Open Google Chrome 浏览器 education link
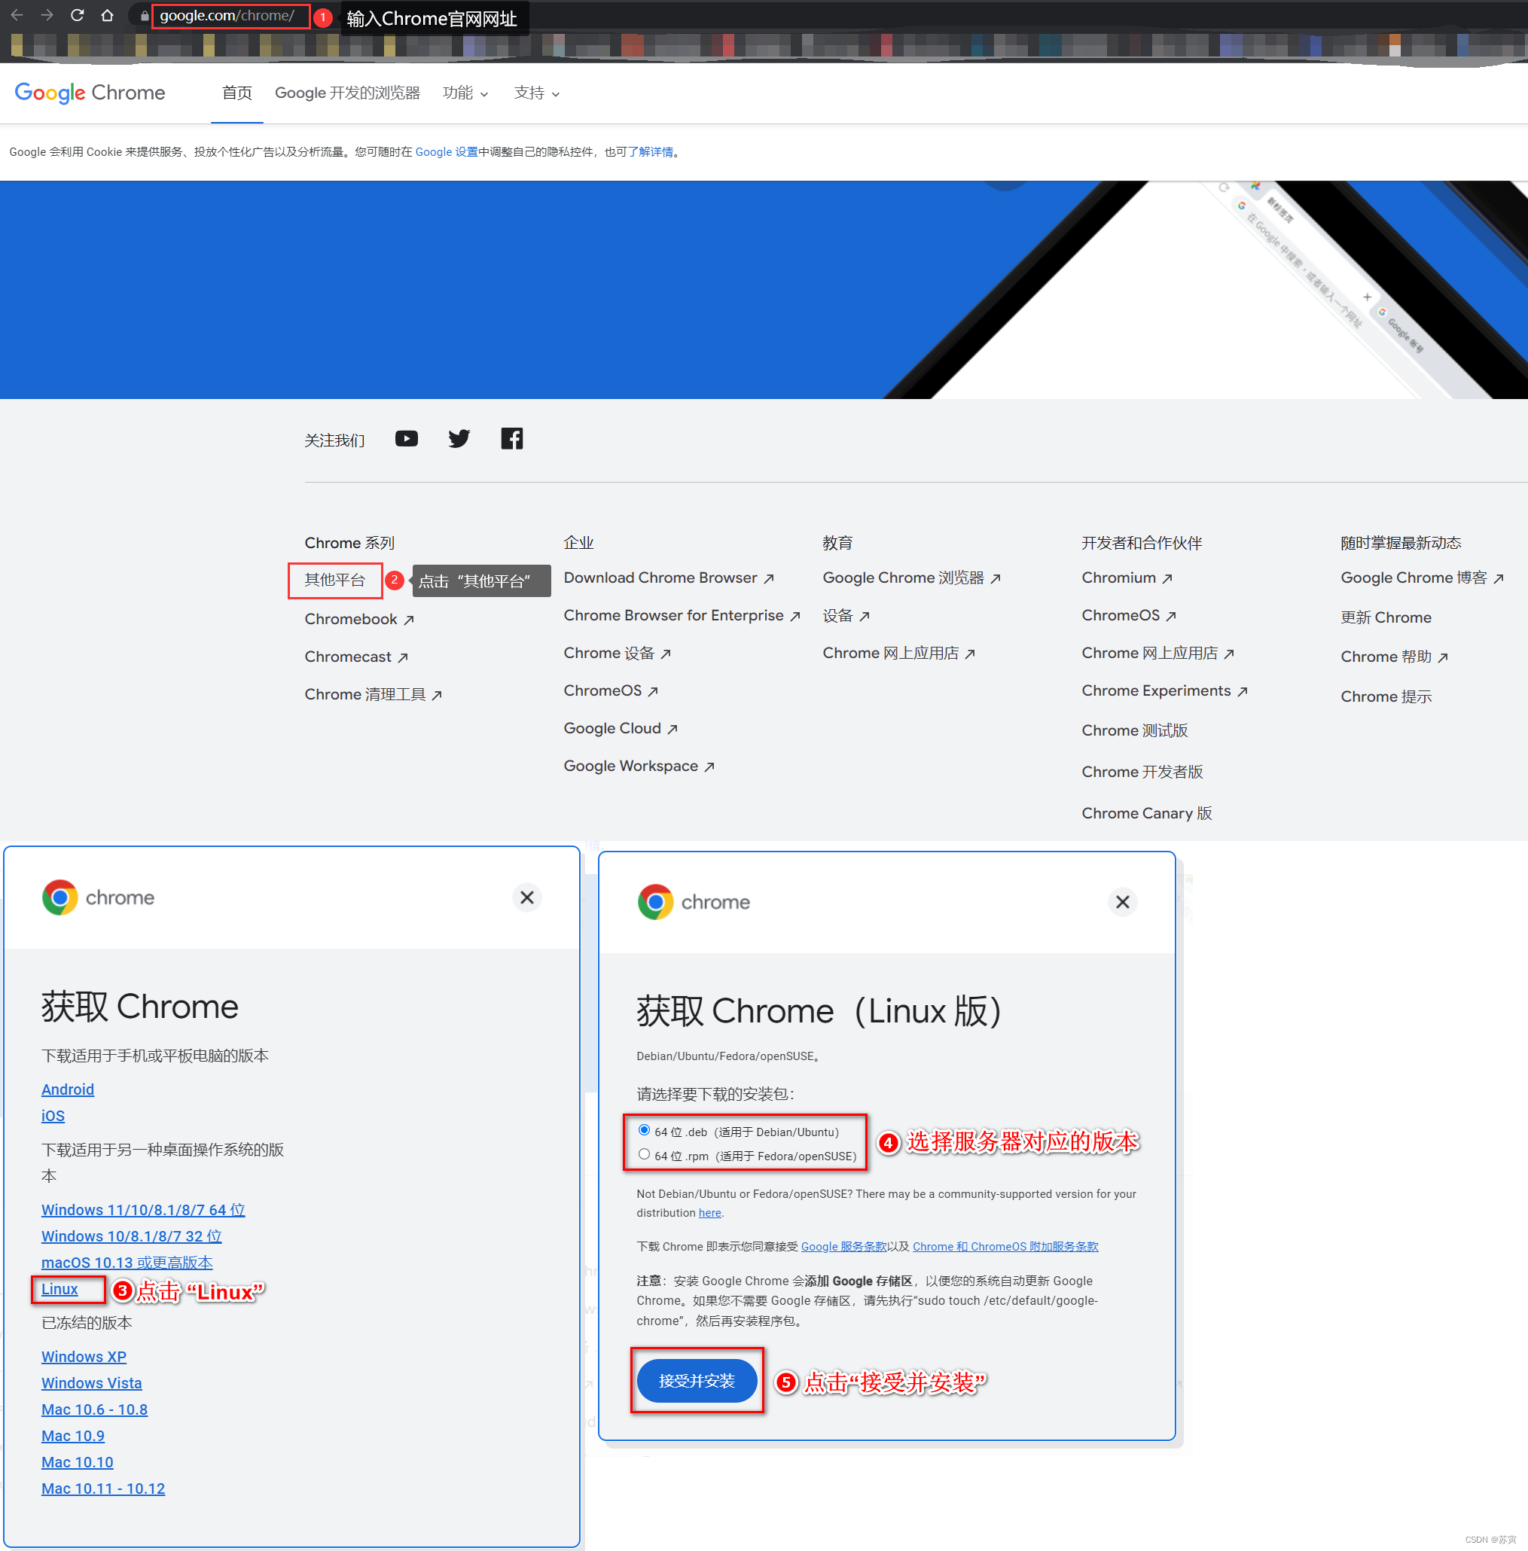 tap(912, 577)
